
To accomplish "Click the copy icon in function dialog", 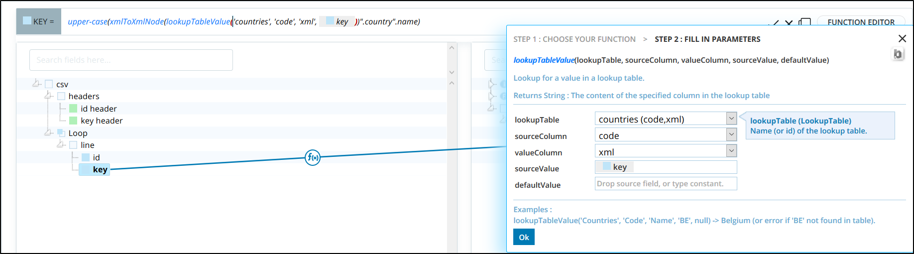I will pyautogui.click(x=898, y=54).
